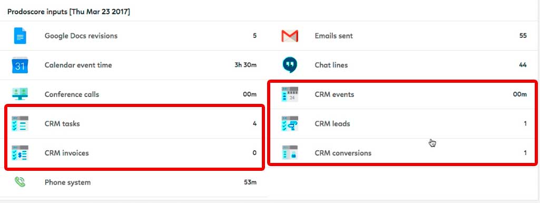Click the CRM events calendar icon
The width and height of the screenshot is (540, 203).
[x=290, y=94]
